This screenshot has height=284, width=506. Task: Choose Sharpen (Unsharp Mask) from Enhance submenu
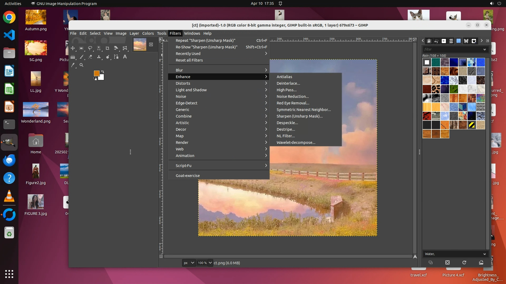tap(299, 116)
